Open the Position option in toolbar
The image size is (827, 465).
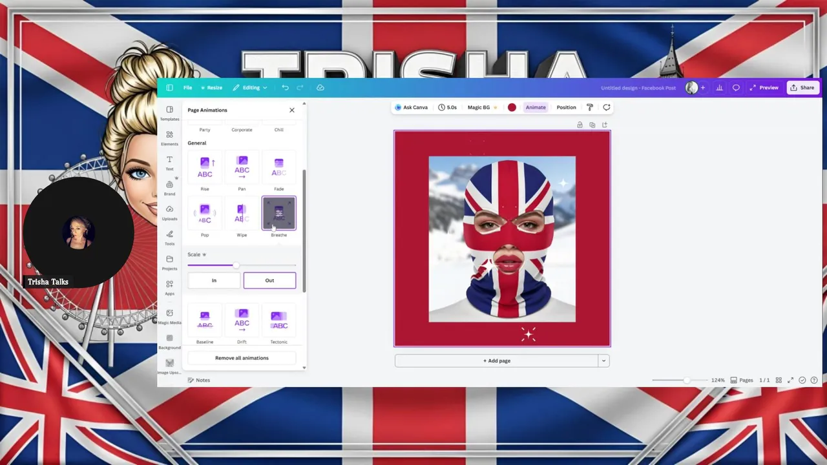566,107
